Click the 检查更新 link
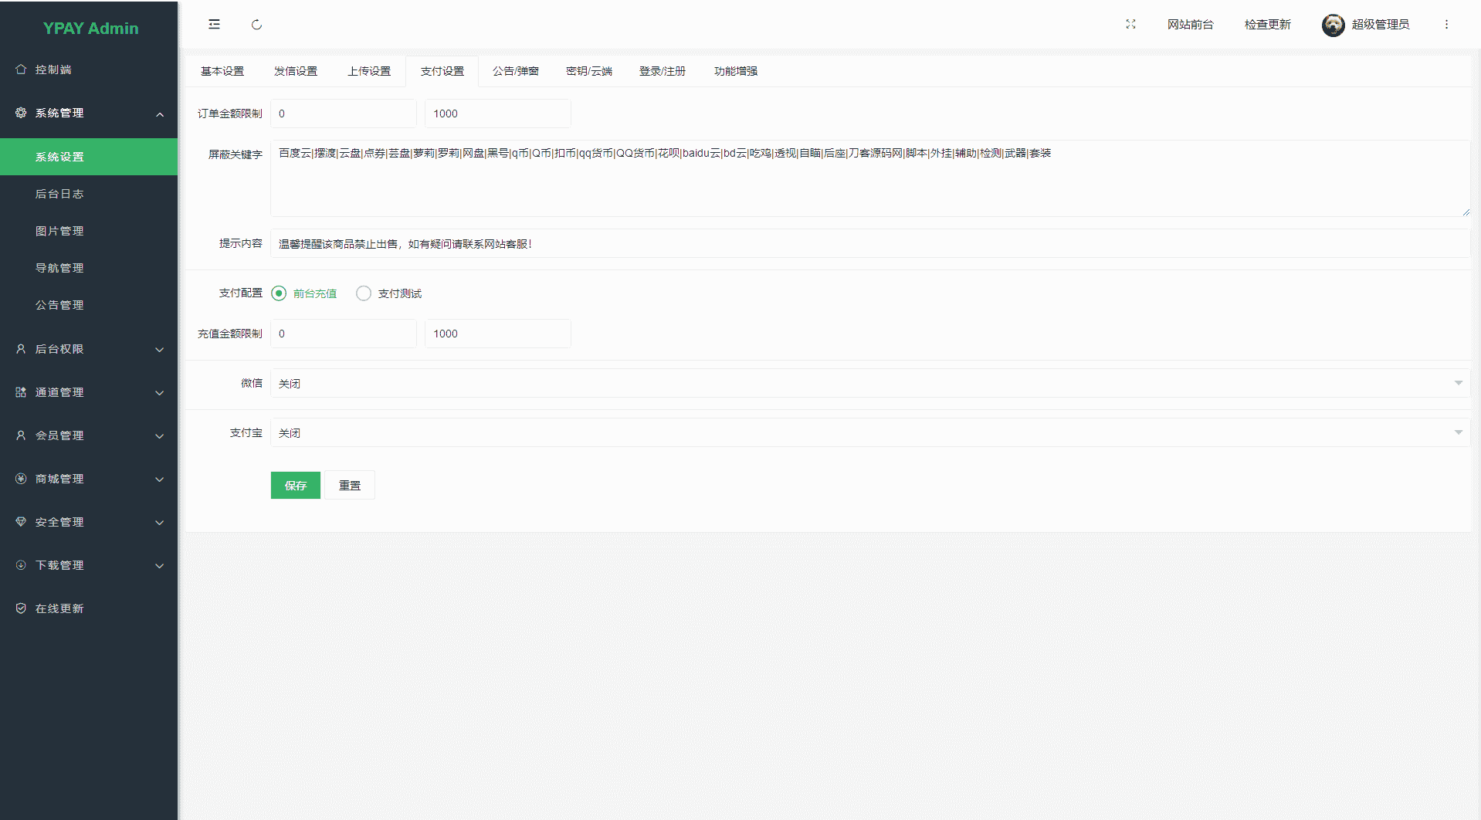This screenshot has height=820, width=1481. (1267, 25)
